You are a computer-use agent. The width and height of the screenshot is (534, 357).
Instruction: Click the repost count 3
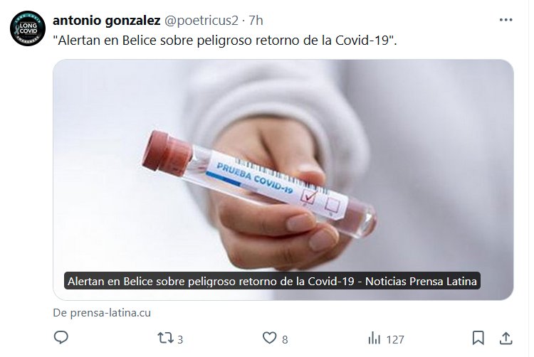click(180, 339)
